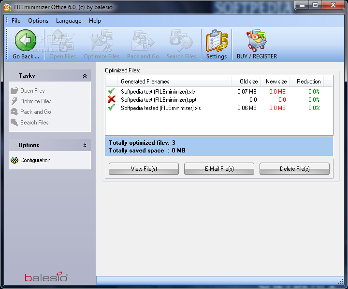Click the View File(s) button
The image size is (348, 289).
144,169
